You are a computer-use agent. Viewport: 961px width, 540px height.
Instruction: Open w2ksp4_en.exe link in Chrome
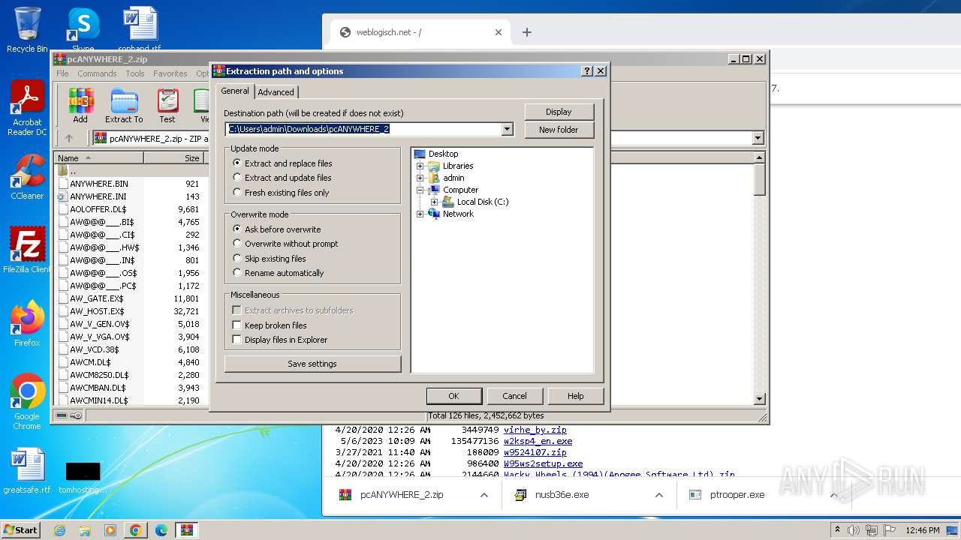point(538,441)
